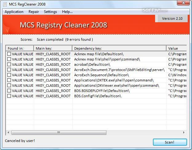Select dependency key BDS.BDSDEPLOYFile\DefaultIcon\
The image size is (192, 150).
point(102,91)
